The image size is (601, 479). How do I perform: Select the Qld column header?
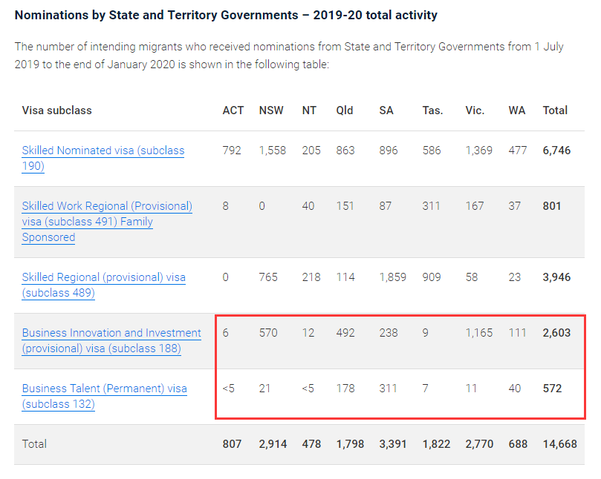click(344, 110)
